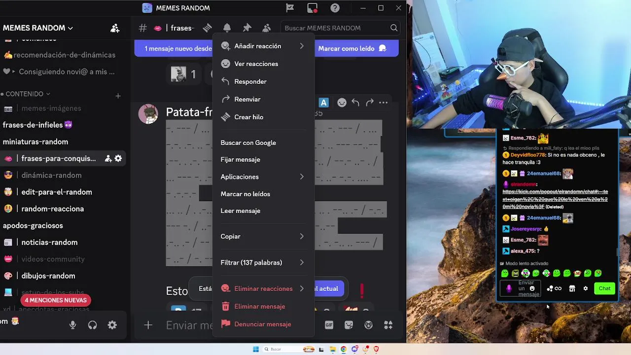
Task: Open Brave browser from the taskbar
Action: coord(377,349)
